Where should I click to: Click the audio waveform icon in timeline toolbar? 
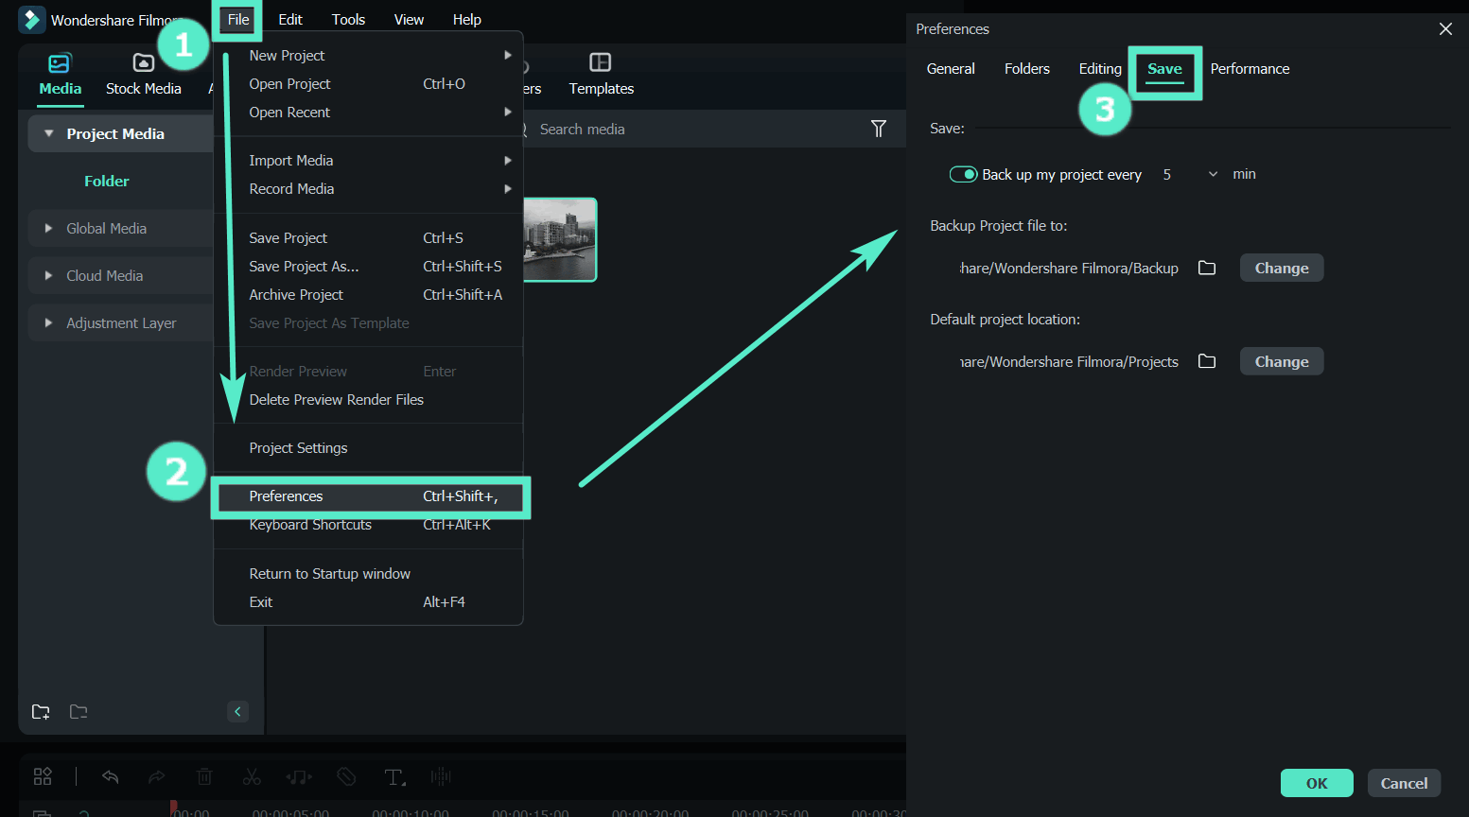pos(441,776)
